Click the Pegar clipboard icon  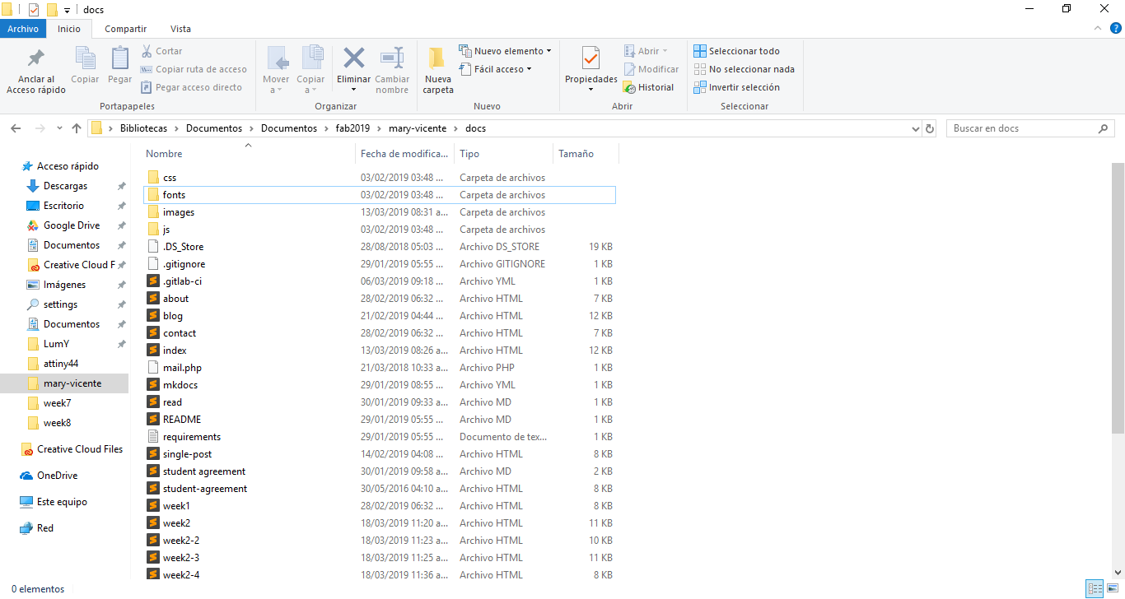coord(120,58)
